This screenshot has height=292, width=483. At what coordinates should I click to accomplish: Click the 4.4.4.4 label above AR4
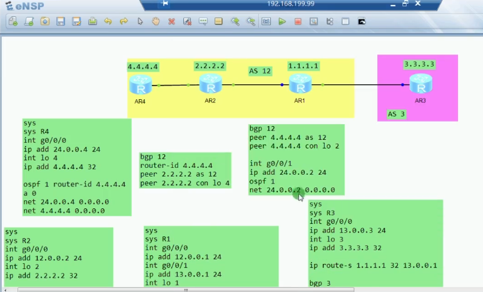(143, 67)
